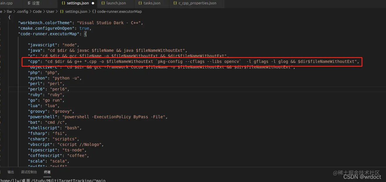This screenshot has width=386, height=182.
Task: Select the .config breadcrumb segment
Action: tap(22, 12)
